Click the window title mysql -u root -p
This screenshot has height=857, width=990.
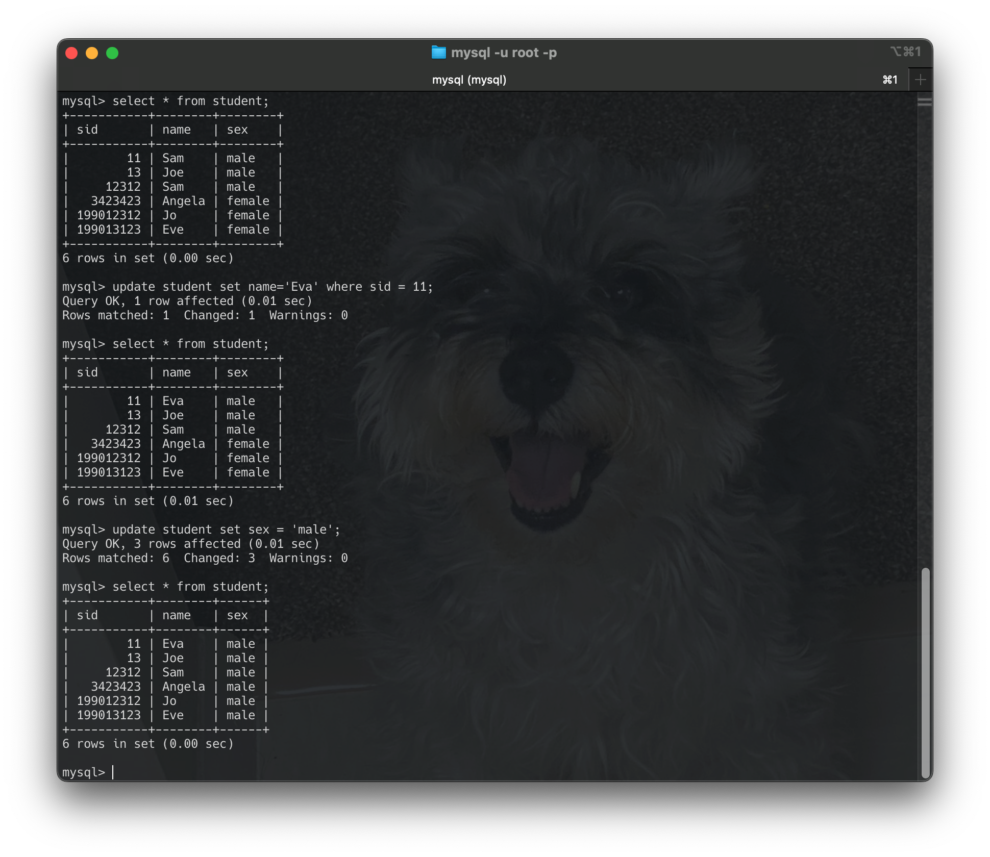505,52
